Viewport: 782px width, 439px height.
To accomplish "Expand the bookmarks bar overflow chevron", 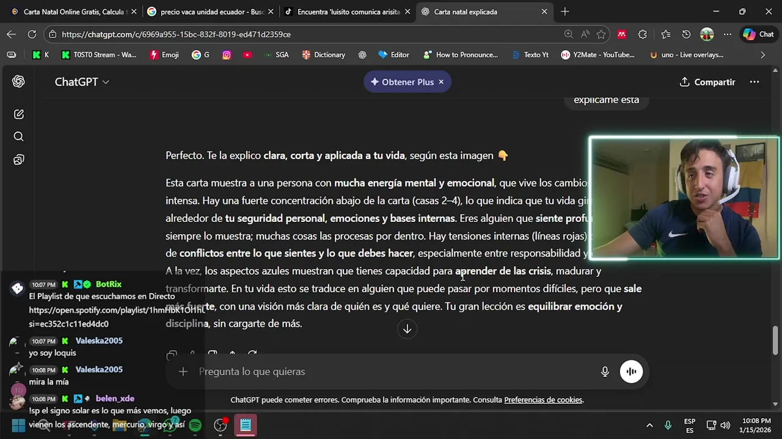I will [762, 55].
